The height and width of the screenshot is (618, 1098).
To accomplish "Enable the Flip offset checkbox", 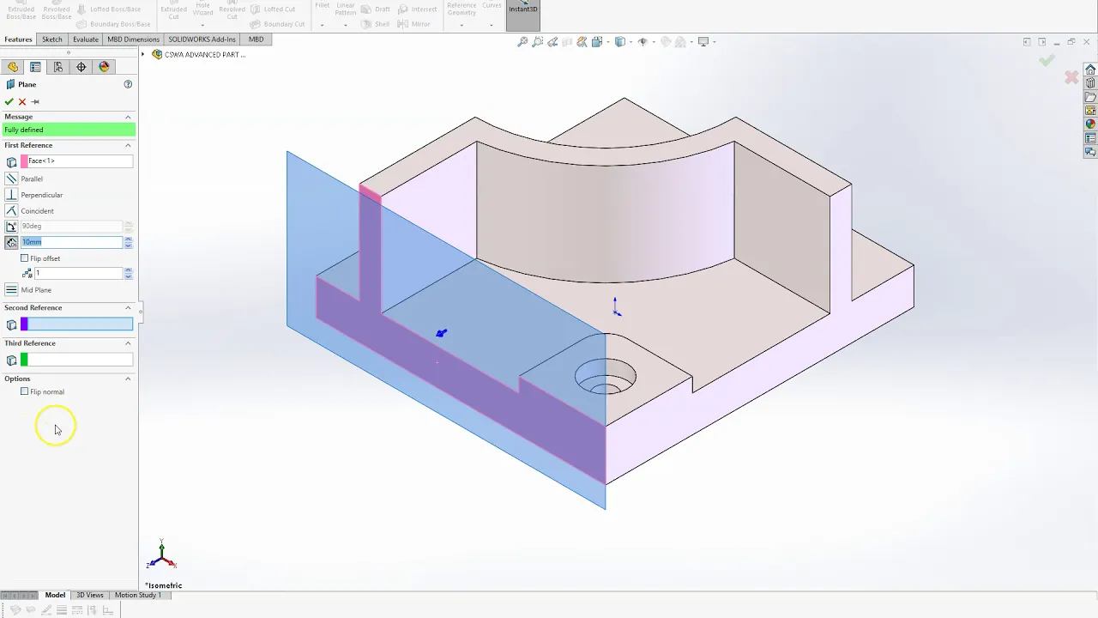I will pyautogui.click(x=25, y=258).
